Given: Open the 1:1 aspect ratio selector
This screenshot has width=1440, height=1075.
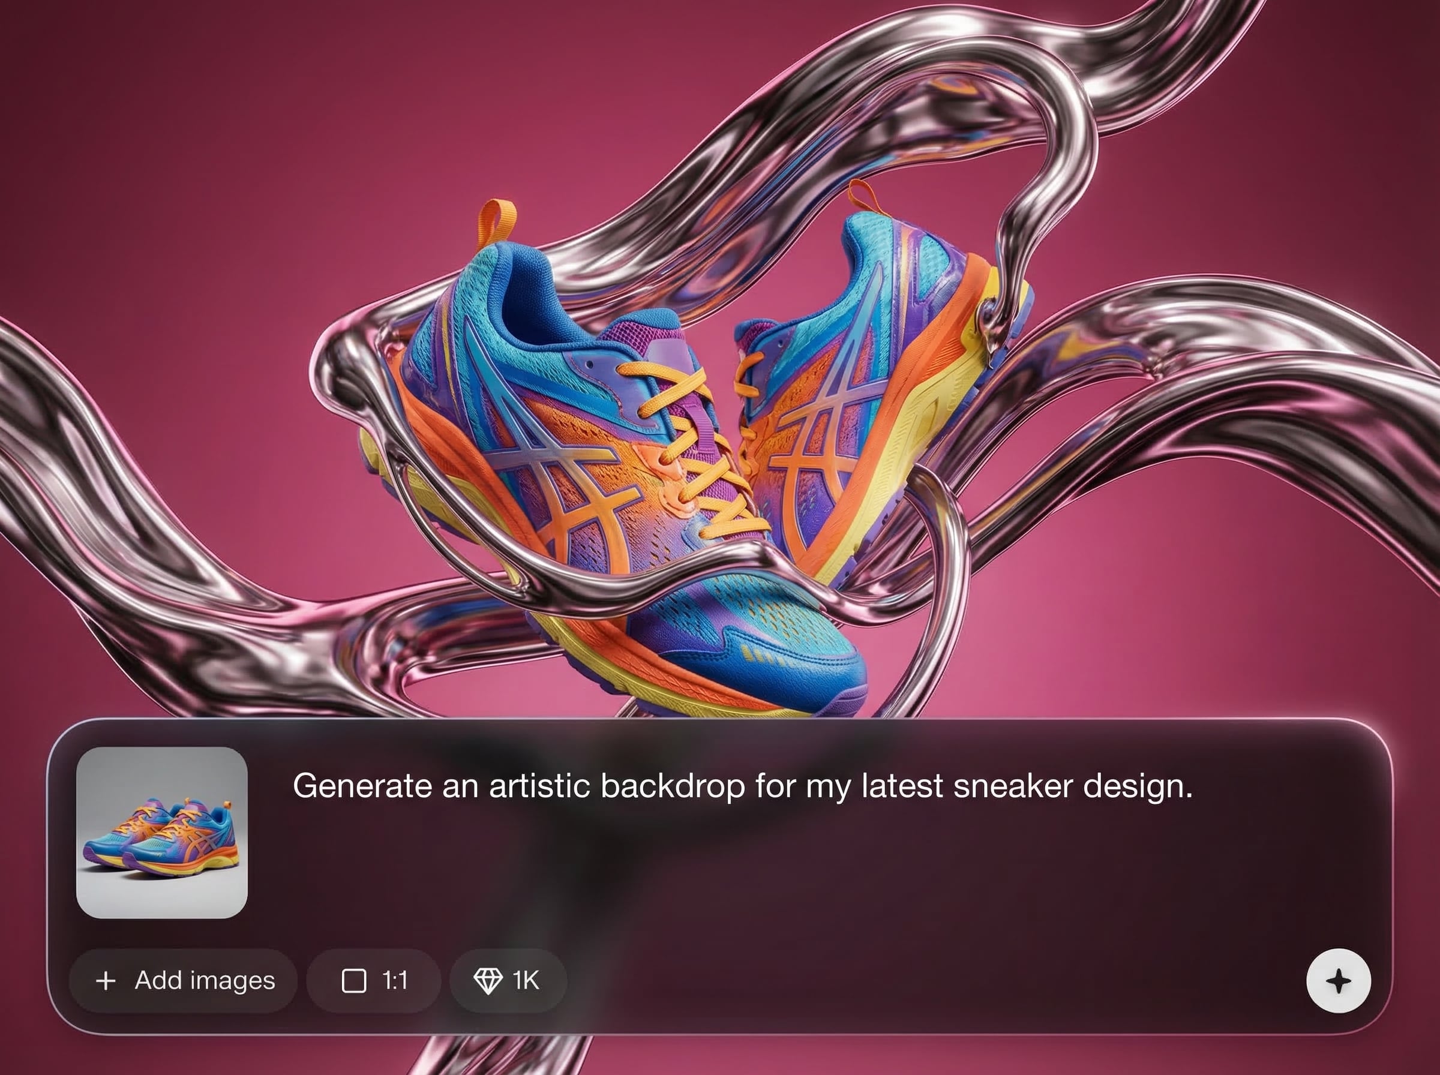Looking at the screenshot, I should 374,981.
